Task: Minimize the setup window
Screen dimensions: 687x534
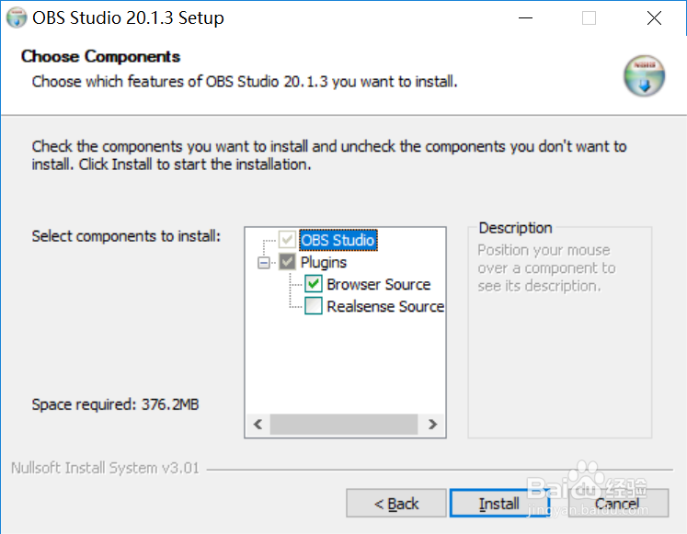Action: tap(525, 17)
